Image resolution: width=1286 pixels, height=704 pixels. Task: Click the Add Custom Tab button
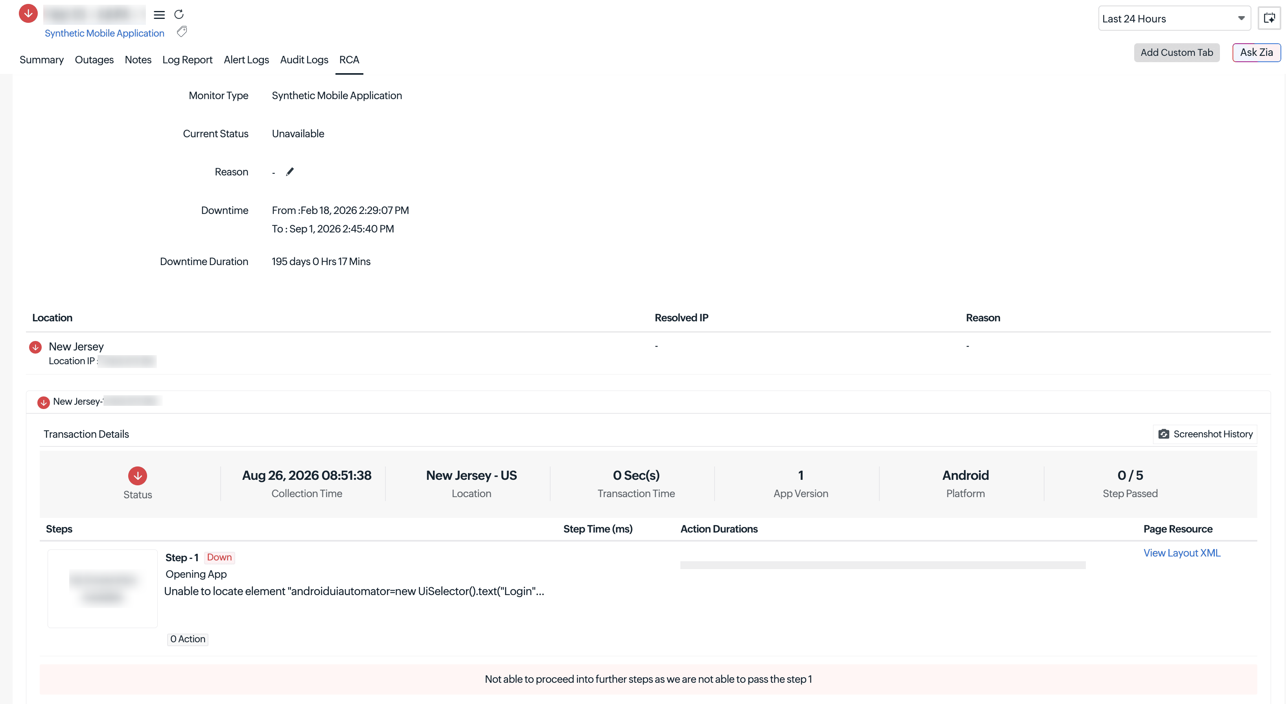click(x=1177, y=52)
